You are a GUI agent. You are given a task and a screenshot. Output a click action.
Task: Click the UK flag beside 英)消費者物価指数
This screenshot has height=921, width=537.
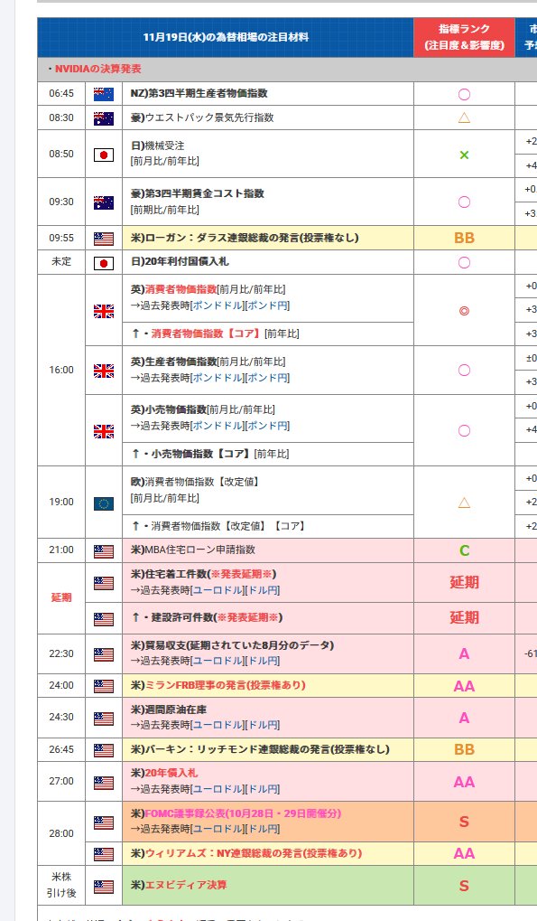[x=104, y=311]
